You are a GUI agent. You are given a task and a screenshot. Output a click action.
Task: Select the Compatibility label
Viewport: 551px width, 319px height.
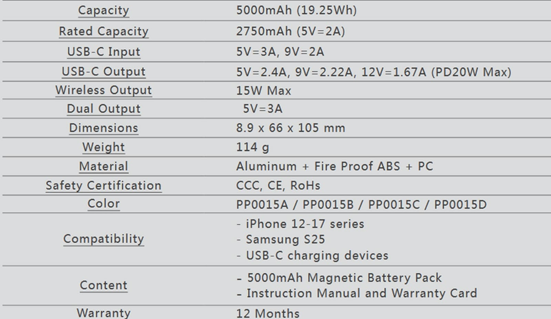tap(103, 239)
